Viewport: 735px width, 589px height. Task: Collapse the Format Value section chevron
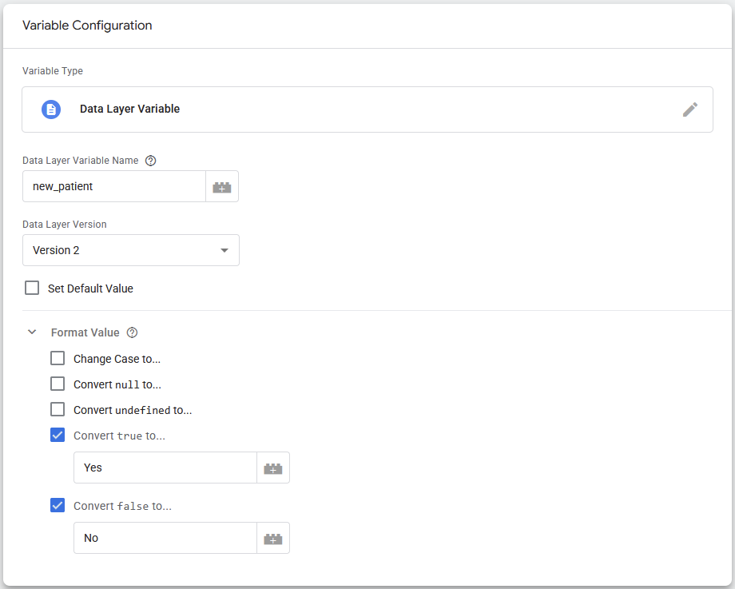(32, 332)
